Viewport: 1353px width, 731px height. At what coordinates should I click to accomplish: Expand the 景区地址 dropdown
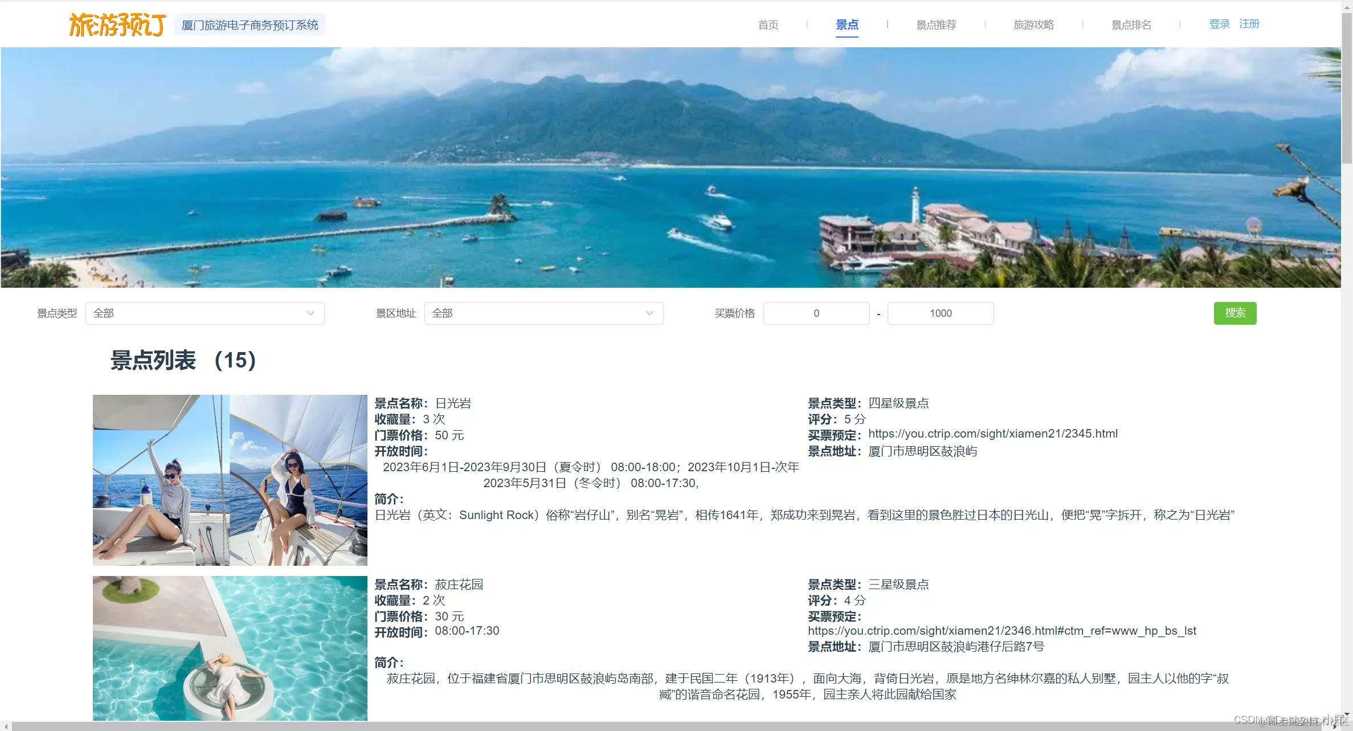point(543,313)
